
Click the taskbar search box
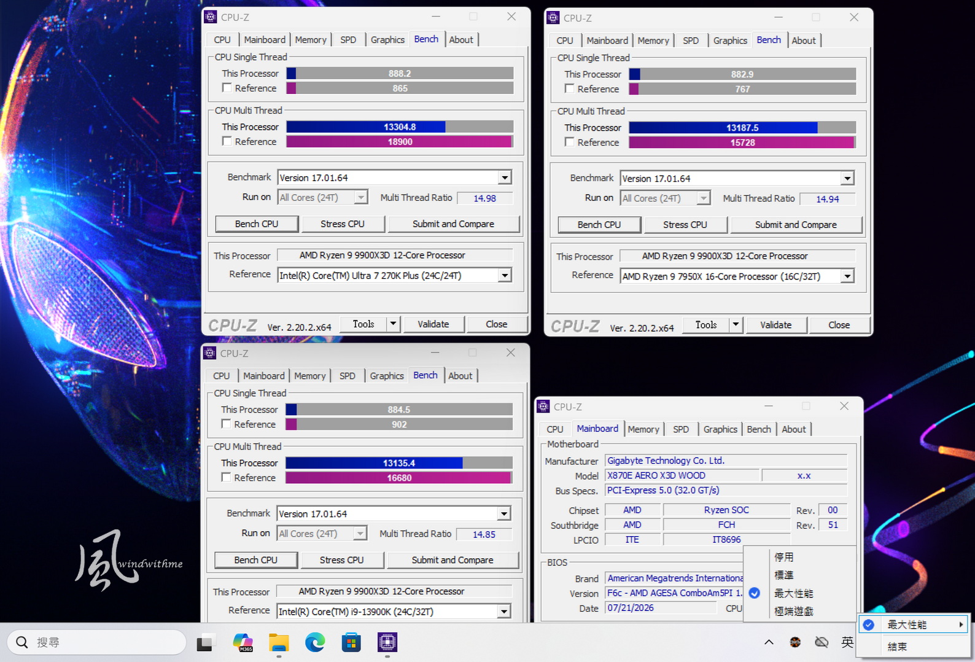[96, 642]
